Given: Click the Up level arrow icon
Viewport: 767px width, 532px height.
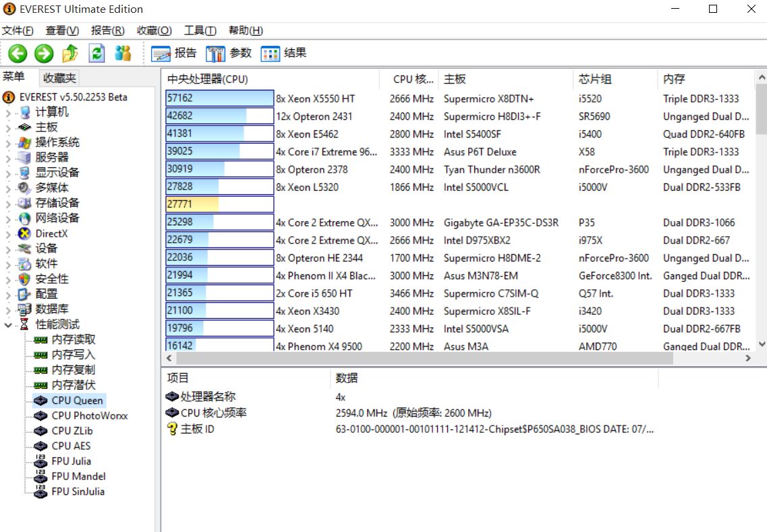Looking at the screenshot, I should [x=70, y=53].
